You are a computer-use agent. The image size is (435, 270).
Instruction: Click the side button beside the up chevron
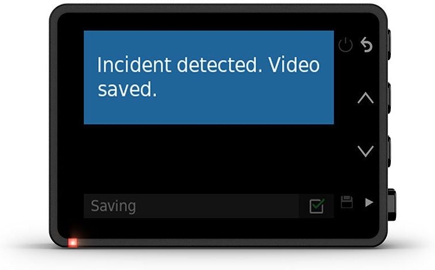coord(389,98)
